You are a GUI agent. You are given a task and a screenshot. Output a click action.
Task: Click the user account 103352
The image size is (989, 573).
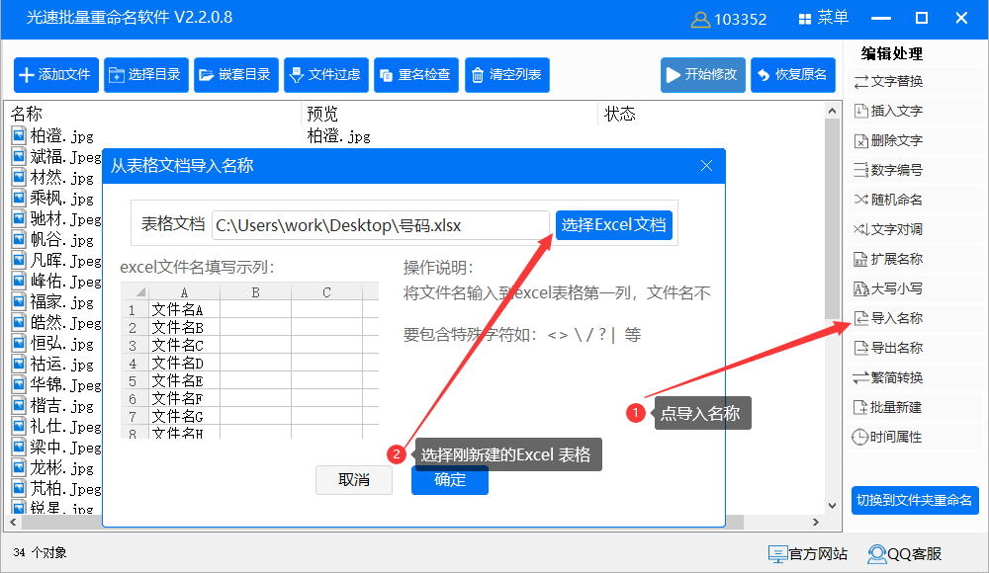pos(729,20)
